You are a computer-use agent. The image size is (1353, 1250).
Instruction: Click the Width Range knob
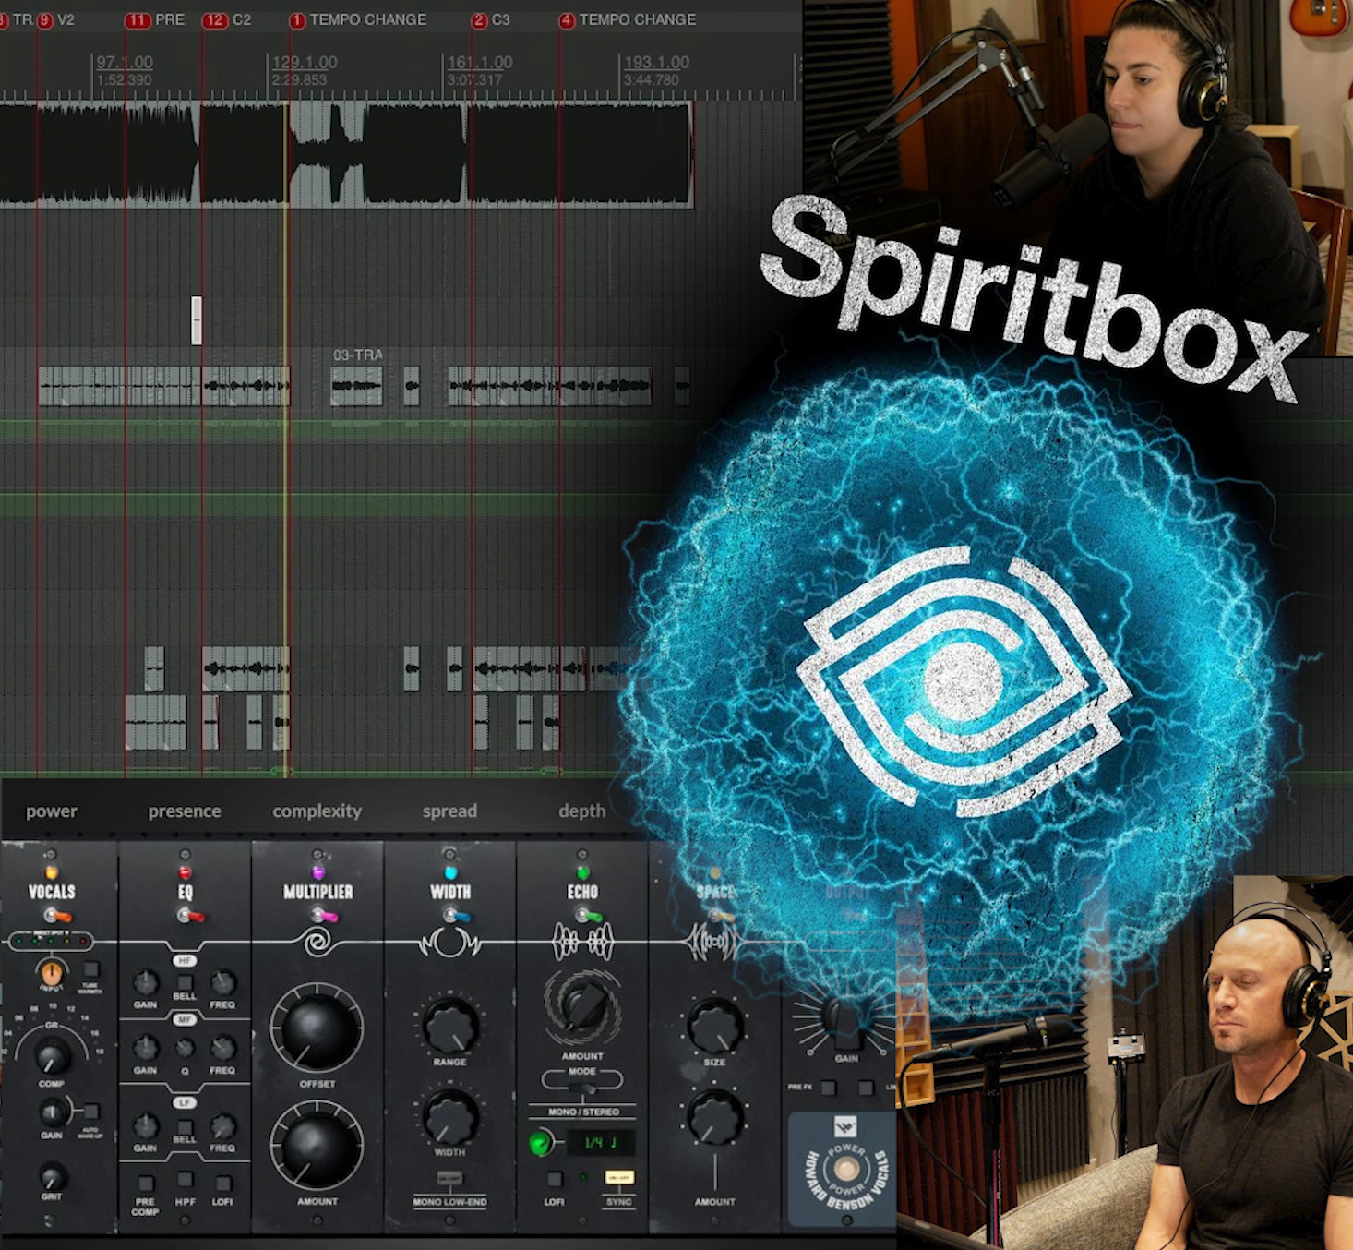[450, 1025]
